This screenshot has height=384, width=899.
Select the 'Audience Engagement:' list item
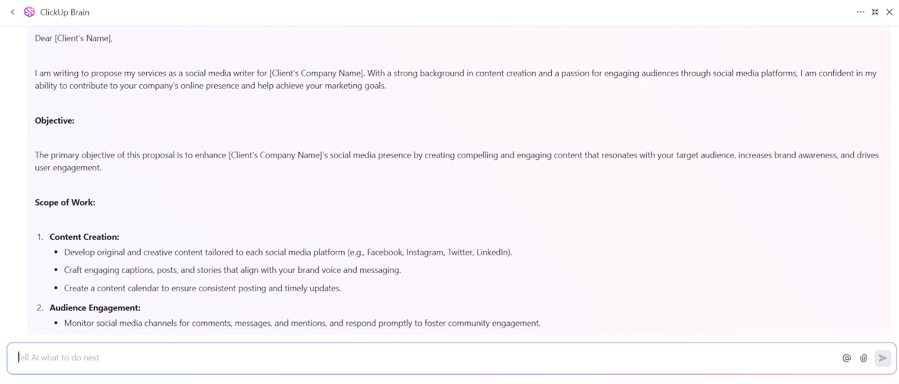[95, 308]
